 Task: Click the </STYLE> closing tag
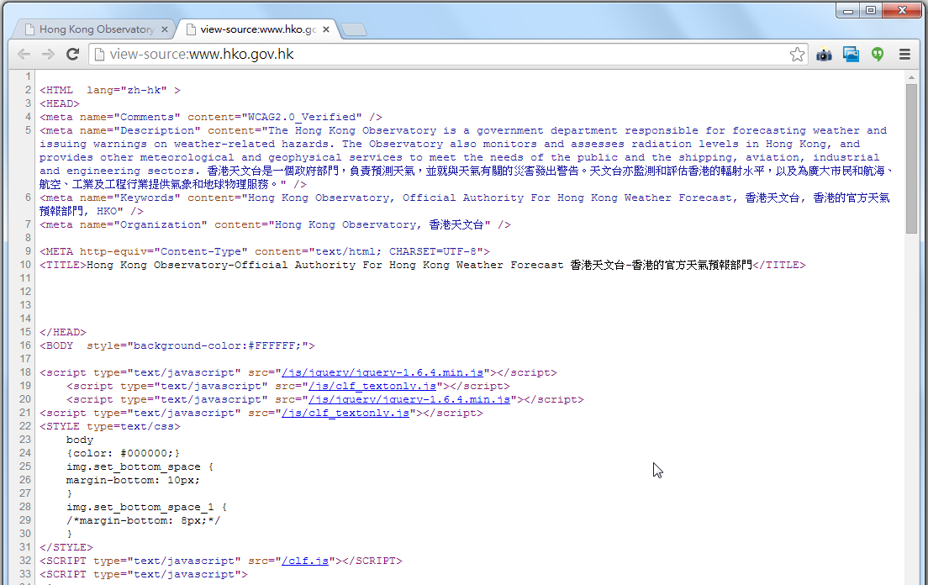[66, 548]
